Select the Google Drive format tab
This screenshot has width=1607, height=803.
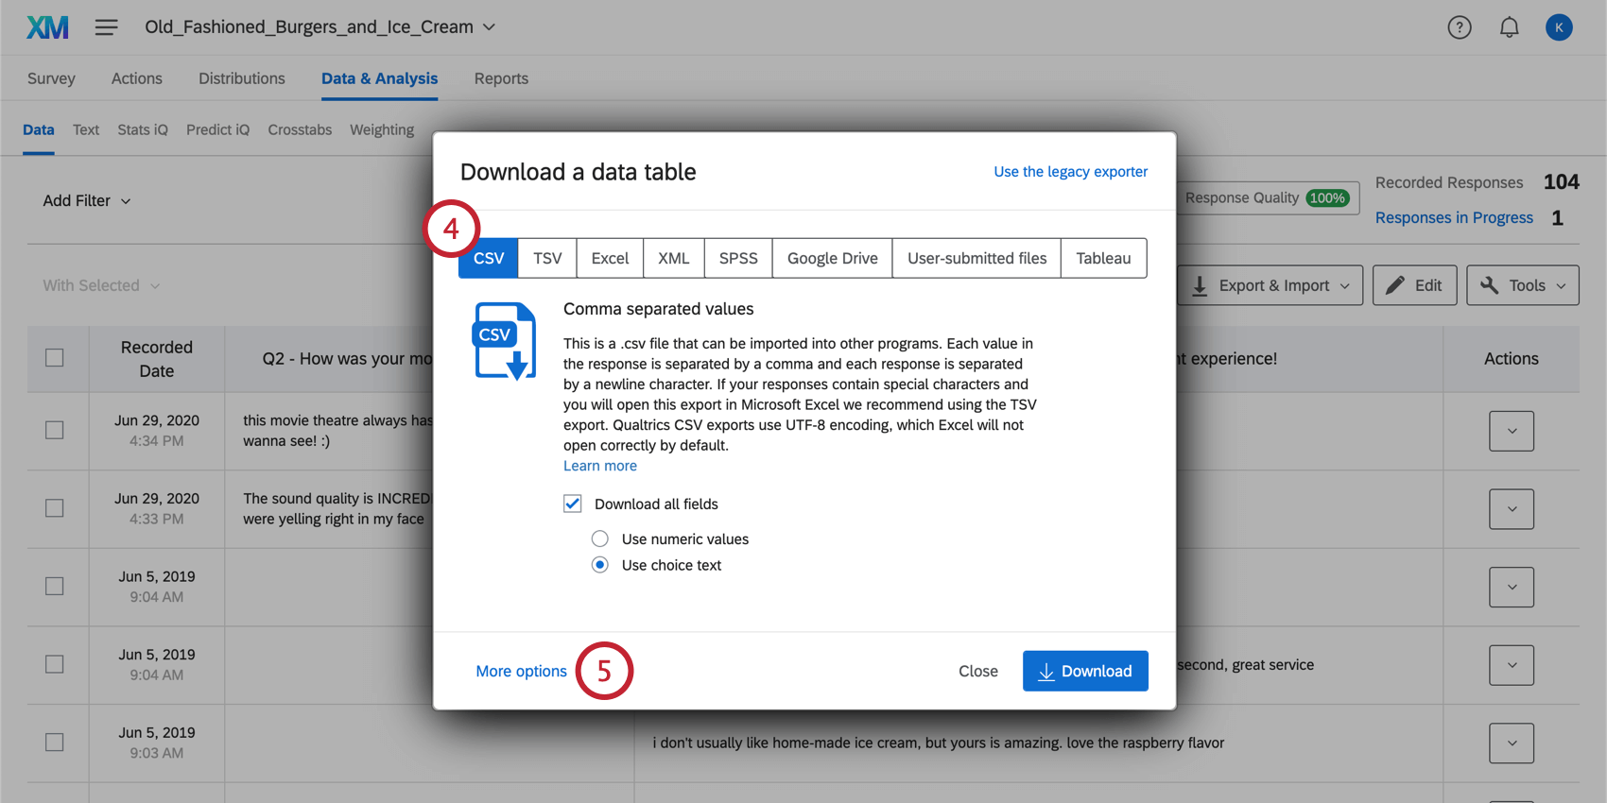pos(833,258)
